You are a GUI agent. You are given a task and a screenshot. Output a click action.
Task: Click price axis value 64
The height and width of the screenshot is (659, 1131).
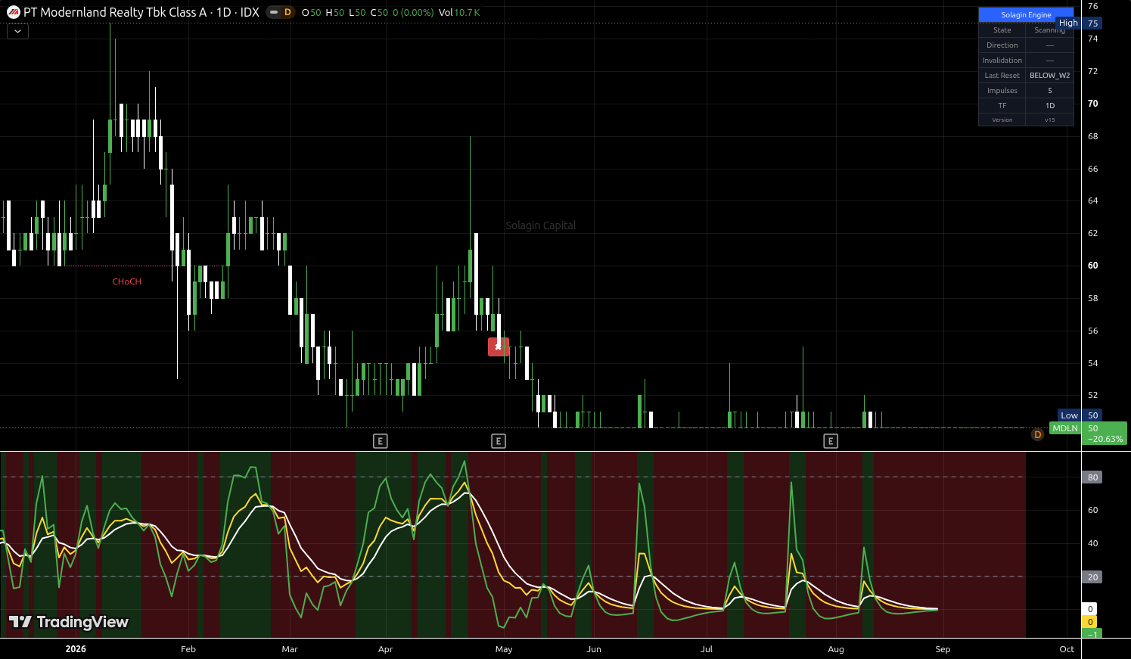click(x=1092, y=200)
